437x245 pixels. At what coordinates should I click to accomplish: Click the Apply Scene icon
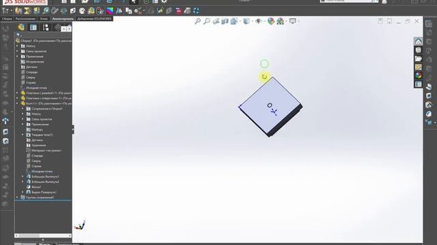(281, 21)
